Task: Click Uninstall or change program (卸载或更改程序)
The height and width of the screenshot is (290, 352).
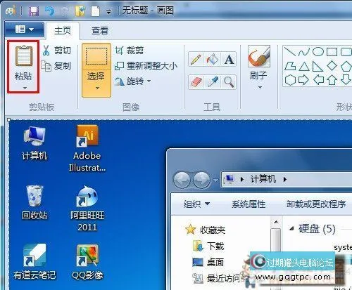Action: coord(316,204)
